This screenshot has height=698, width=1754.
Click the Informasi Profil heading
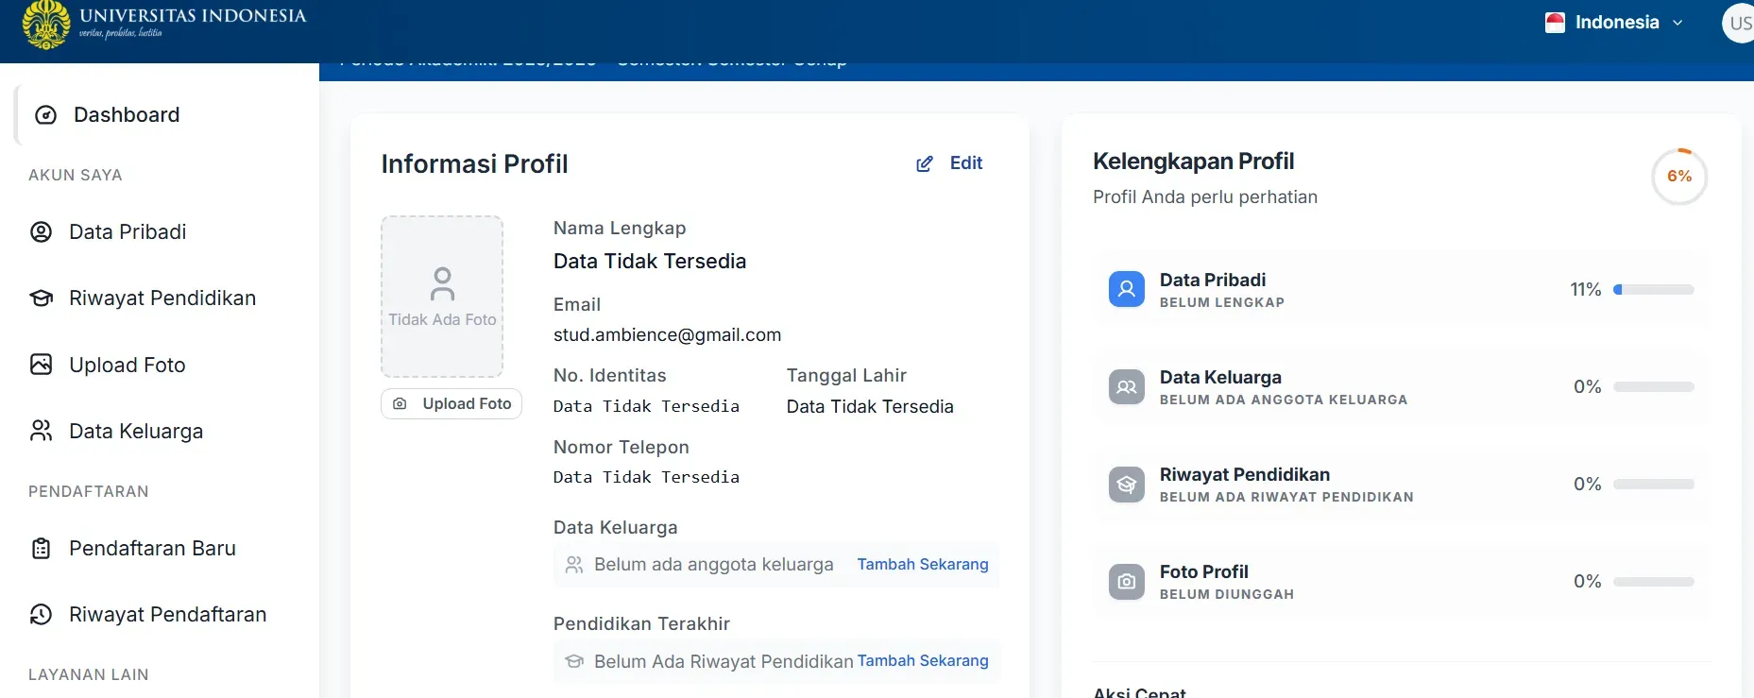coord(474,164)
